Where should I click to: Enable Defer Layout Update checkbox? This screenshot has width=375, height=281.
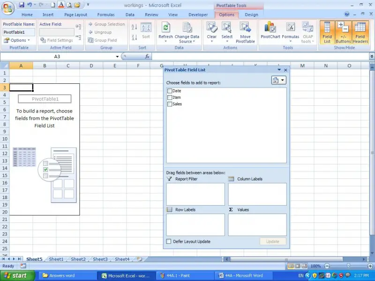coord(169,241)
